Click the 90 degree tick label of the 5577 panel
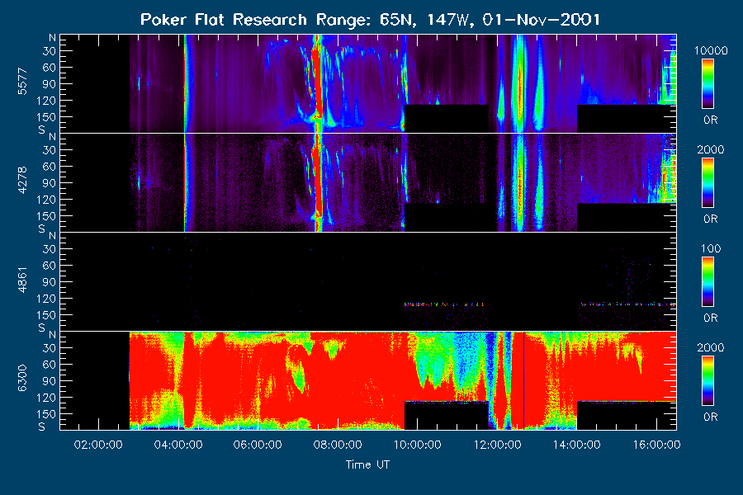 click(50, 84)
